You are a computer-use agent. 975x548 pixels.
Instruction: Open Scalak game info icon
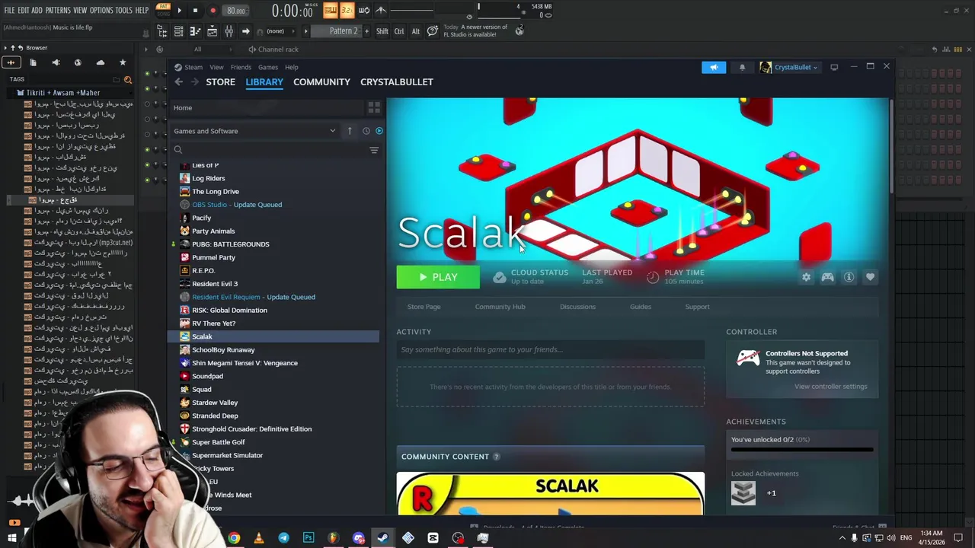[x=849, y=277]
